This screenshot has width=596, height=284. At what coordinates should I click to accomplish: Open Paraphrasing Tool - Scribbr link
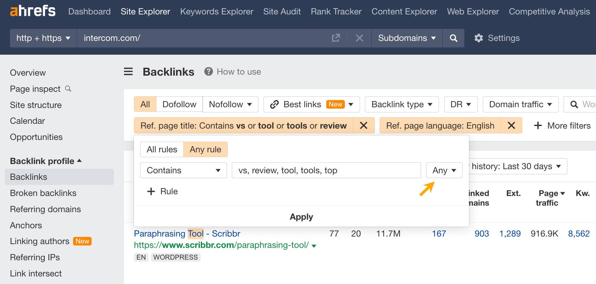[187, 233]
